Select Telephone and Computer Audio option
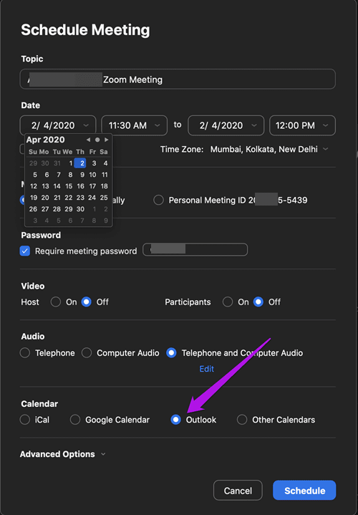 point(171,352)
